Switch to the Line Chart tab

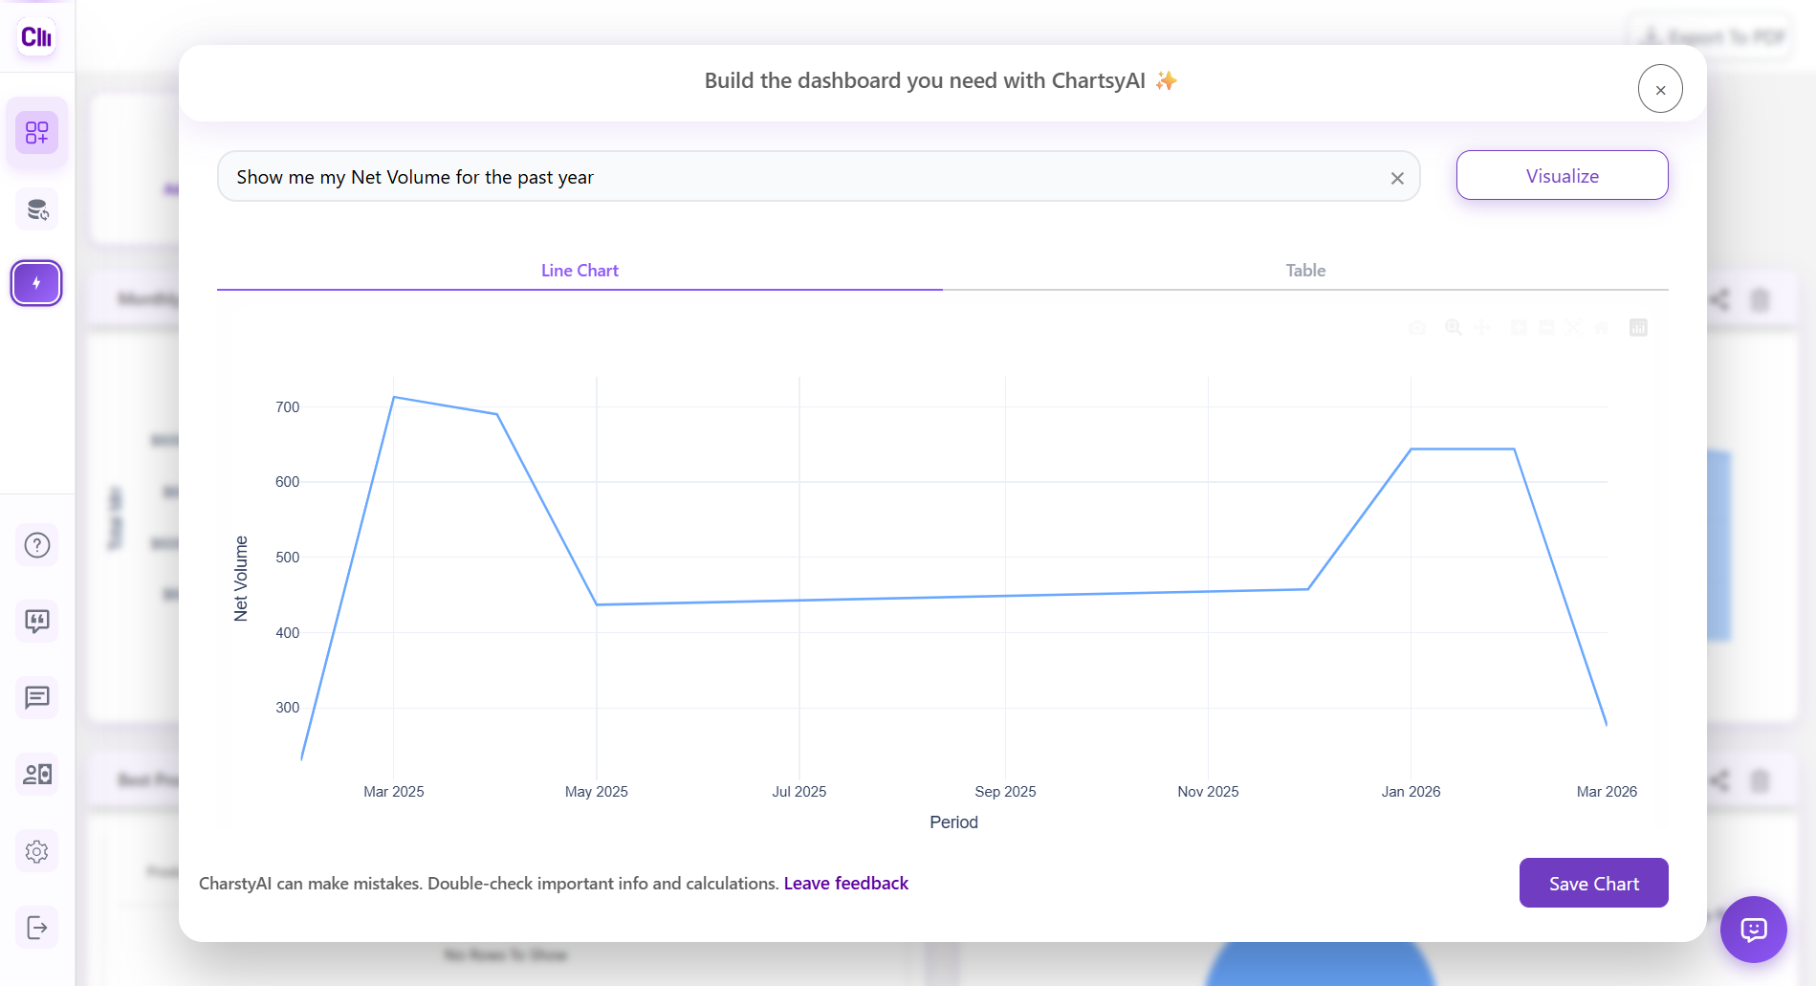click(x=580, y=271)
